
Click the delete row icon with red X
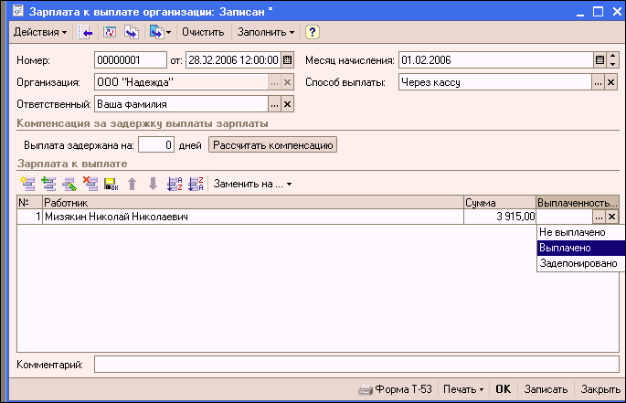coord(90,184)
